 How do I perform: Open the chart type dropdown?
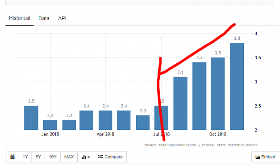click(x=86, y=157)
